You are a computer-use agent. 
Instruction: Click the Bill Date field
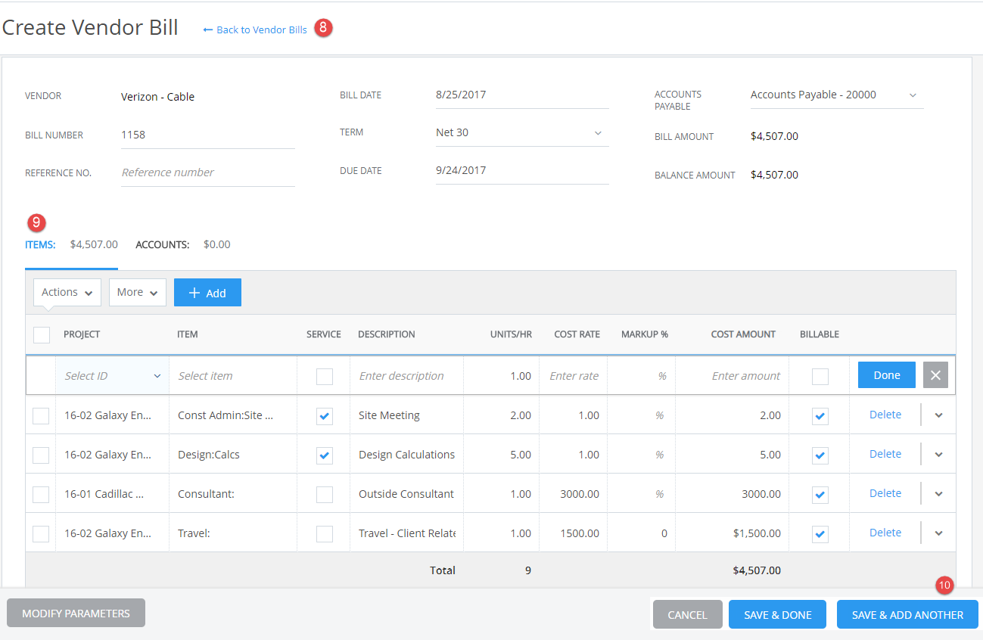point(522,95)
